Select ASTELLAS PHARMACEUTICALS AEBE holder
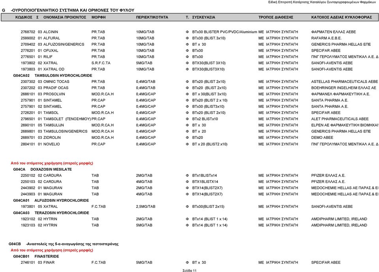 (344, 82)
